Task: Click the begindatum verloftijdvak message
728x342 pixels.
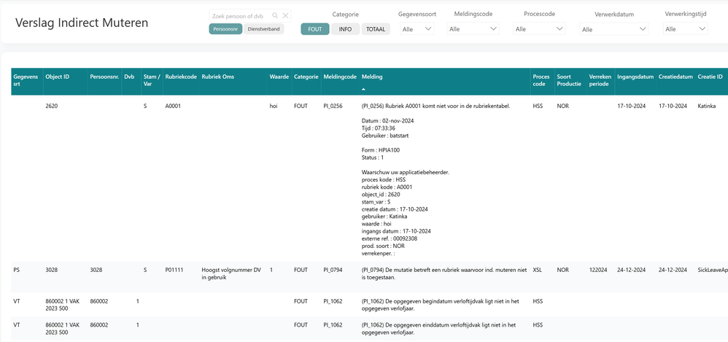Action: [x=440, y=304]
